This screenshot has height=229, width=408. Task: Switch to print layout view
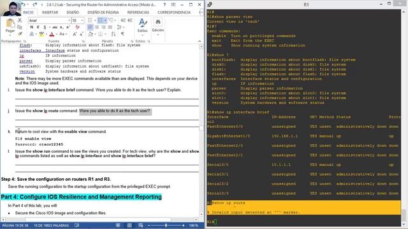(x=129, y=225)
